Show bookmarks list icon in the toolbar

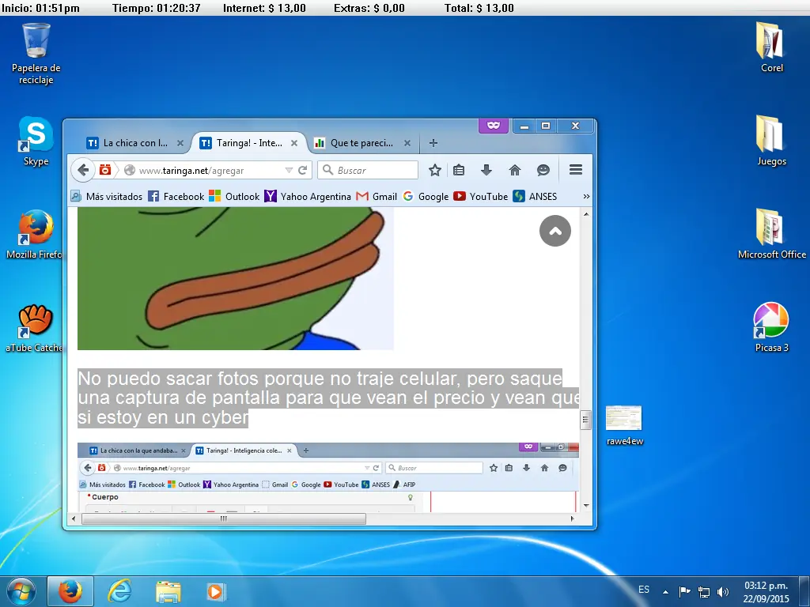459,170
